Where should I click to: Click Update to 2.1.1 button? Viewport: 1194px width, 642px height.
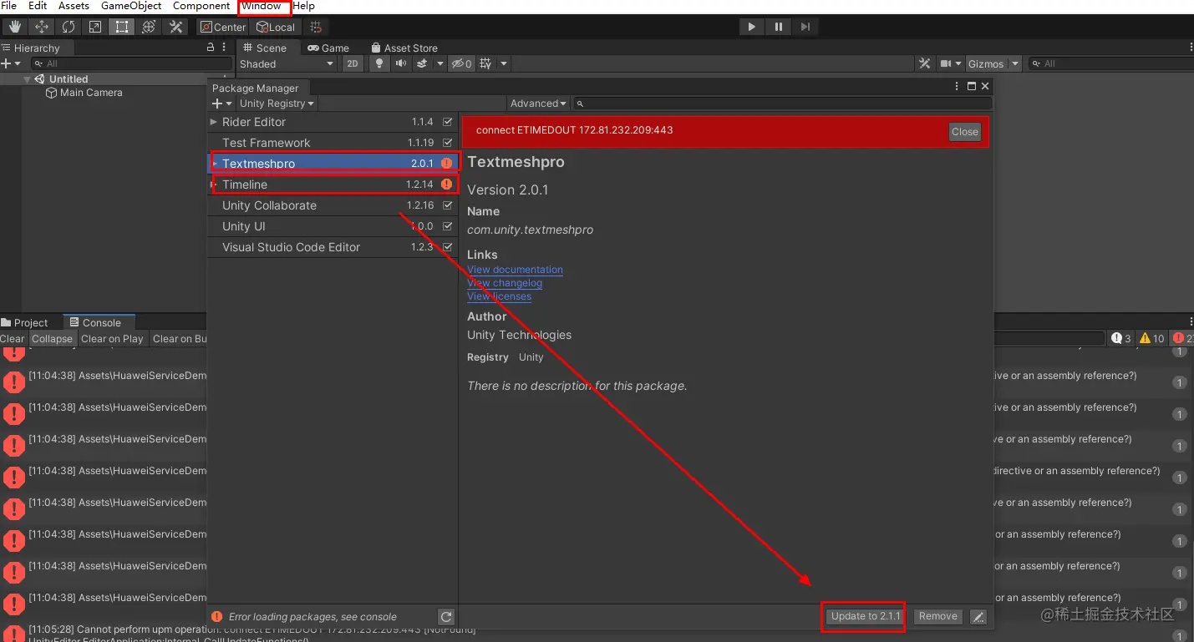click(865, 616)
